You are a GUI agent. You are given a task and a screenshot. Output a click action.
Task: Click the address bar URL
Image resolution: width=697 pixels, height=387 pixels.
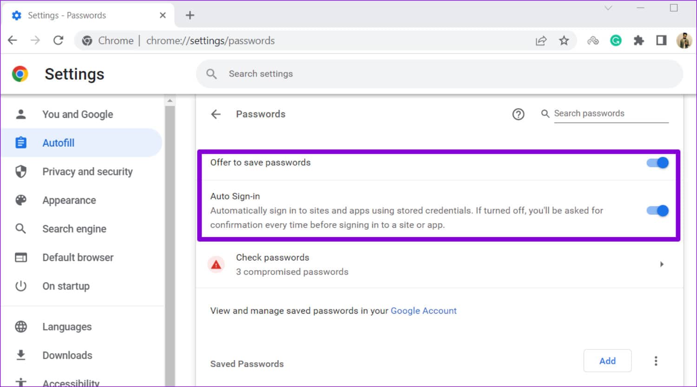210,41
